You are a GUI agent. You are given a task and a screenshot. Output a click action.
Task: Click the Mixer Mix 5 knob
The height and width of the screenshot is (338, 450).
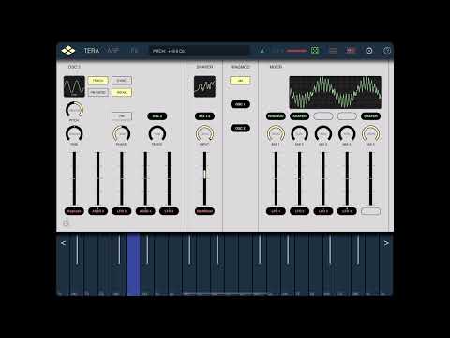[370, 134]
